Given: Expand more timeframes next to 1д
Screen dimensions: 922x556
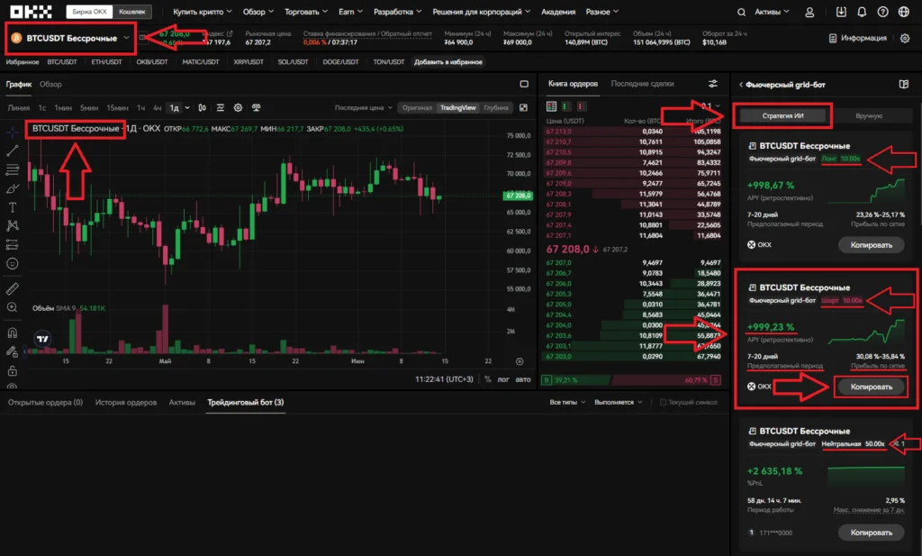Looking at the screenshot, I should click(187, 107).
